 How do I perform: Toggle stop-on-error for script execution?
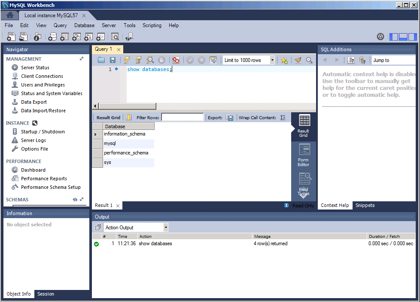(176, 60)
